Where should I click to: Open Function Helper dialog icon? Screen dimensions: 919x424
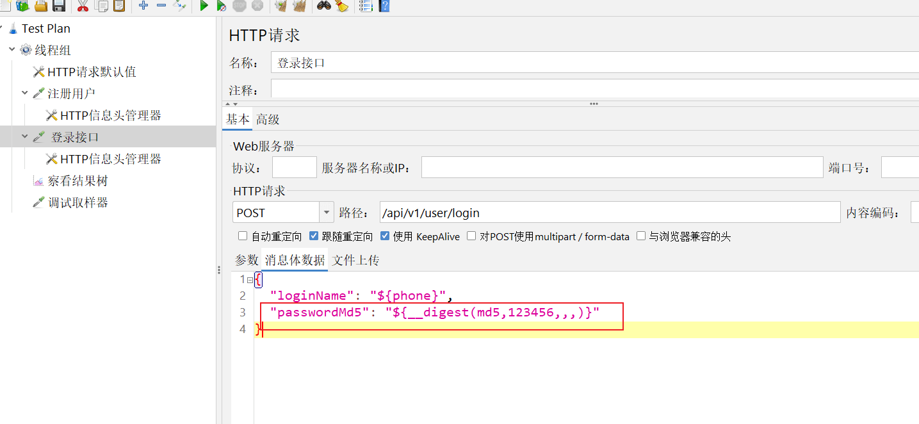click(x=366, y=6)
